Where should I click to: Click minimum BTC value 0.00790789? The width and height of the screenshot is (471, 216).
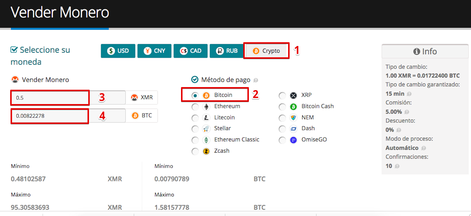[x=172, y=179]
